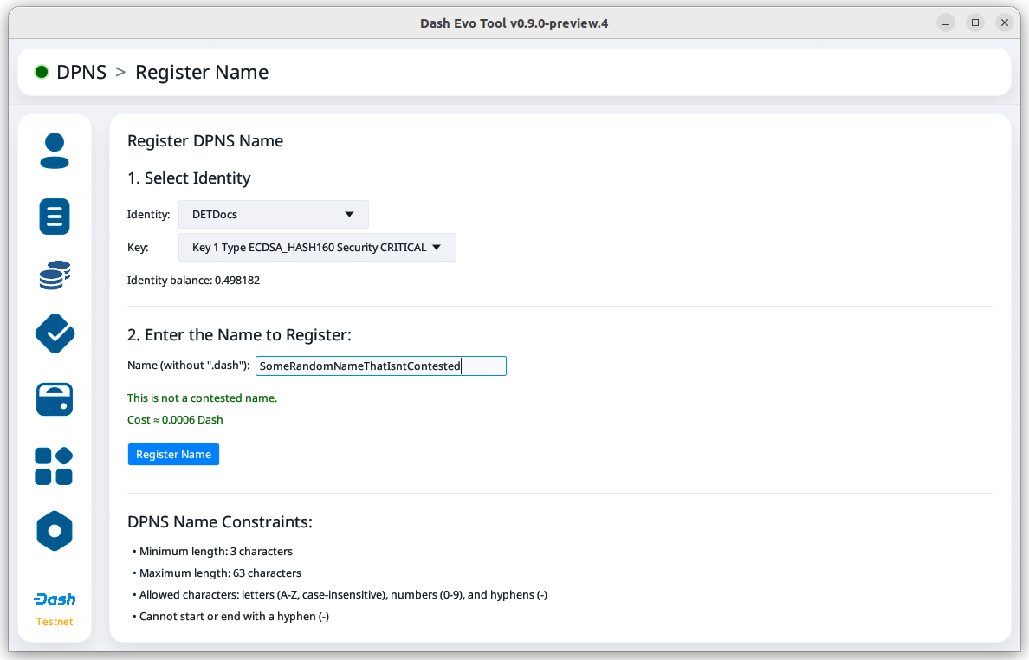Maximize the Dash Evo Tool window

tap(975, 23)
